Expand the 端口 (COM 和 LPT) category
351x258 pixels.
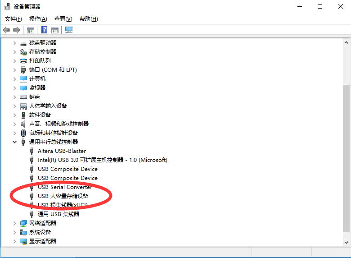pyautogui.click(x=14, y=70)
